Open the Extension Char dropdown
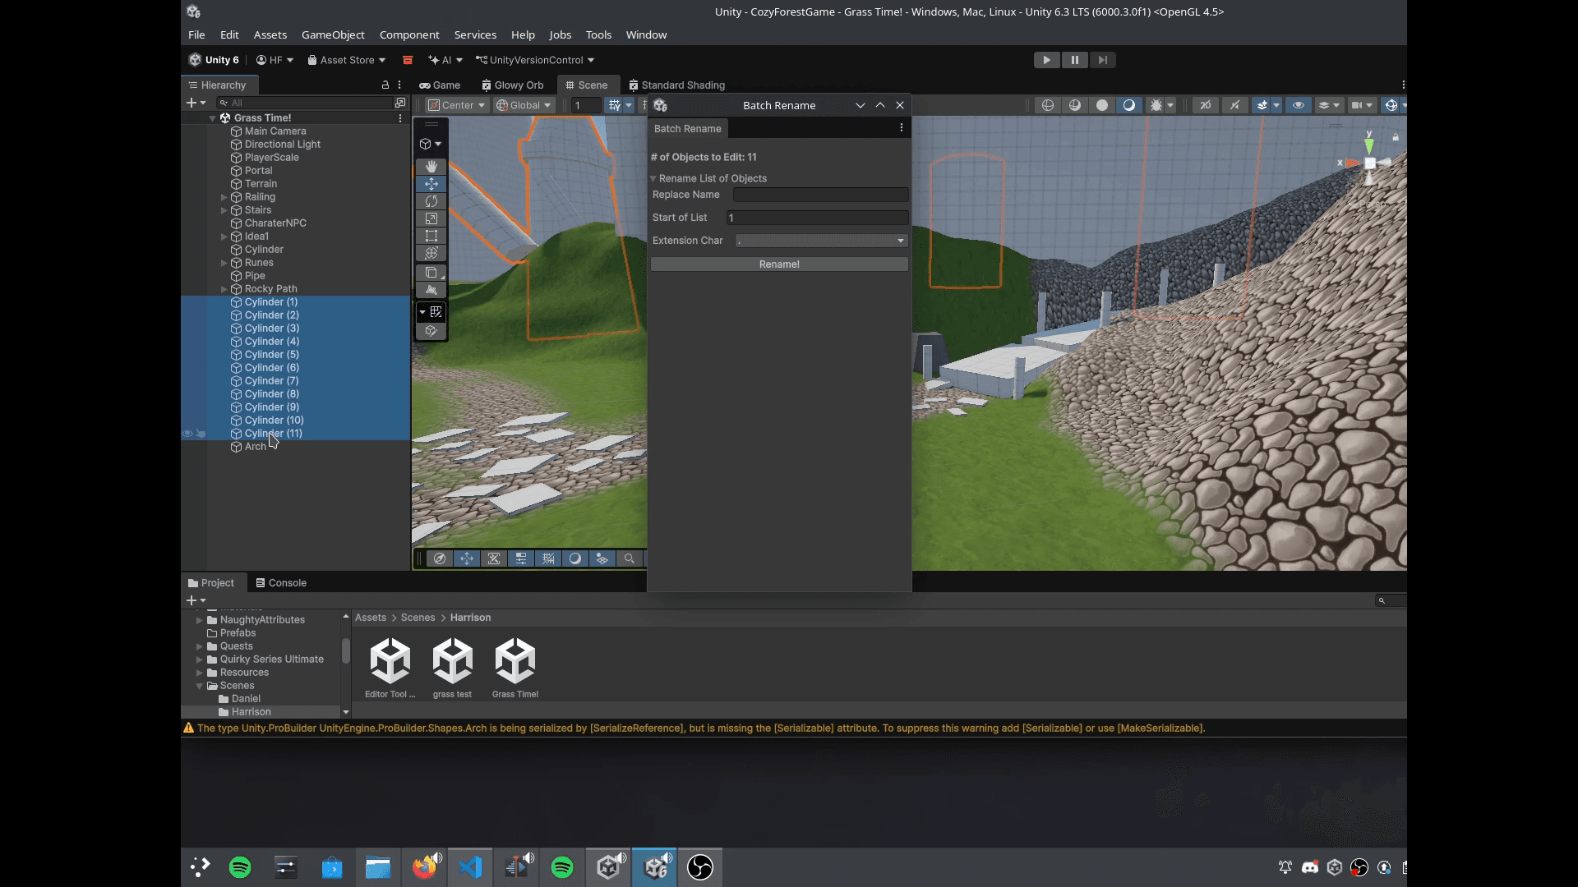Screen dimensions: 1578x887 (x=820, y=241)
